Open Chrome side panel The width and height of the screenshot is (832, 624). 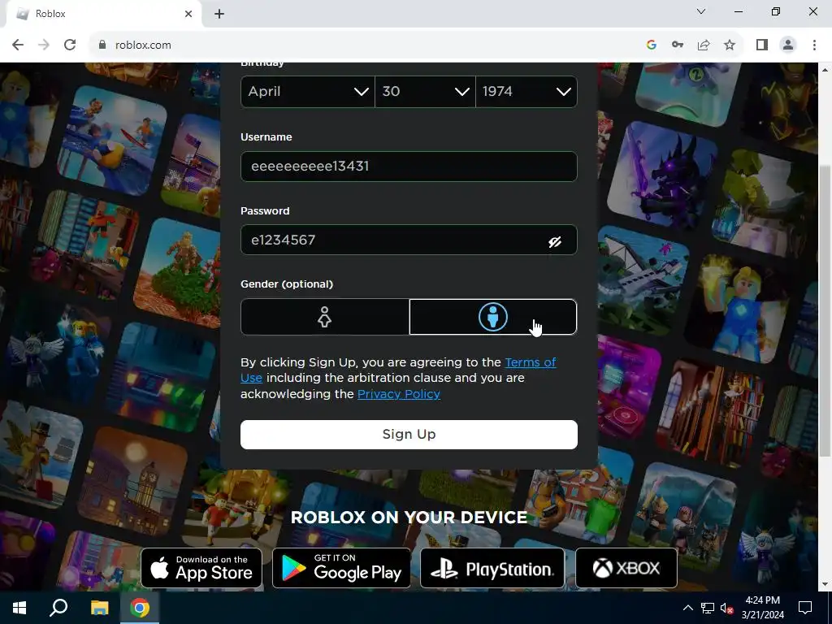coord(762,45)
